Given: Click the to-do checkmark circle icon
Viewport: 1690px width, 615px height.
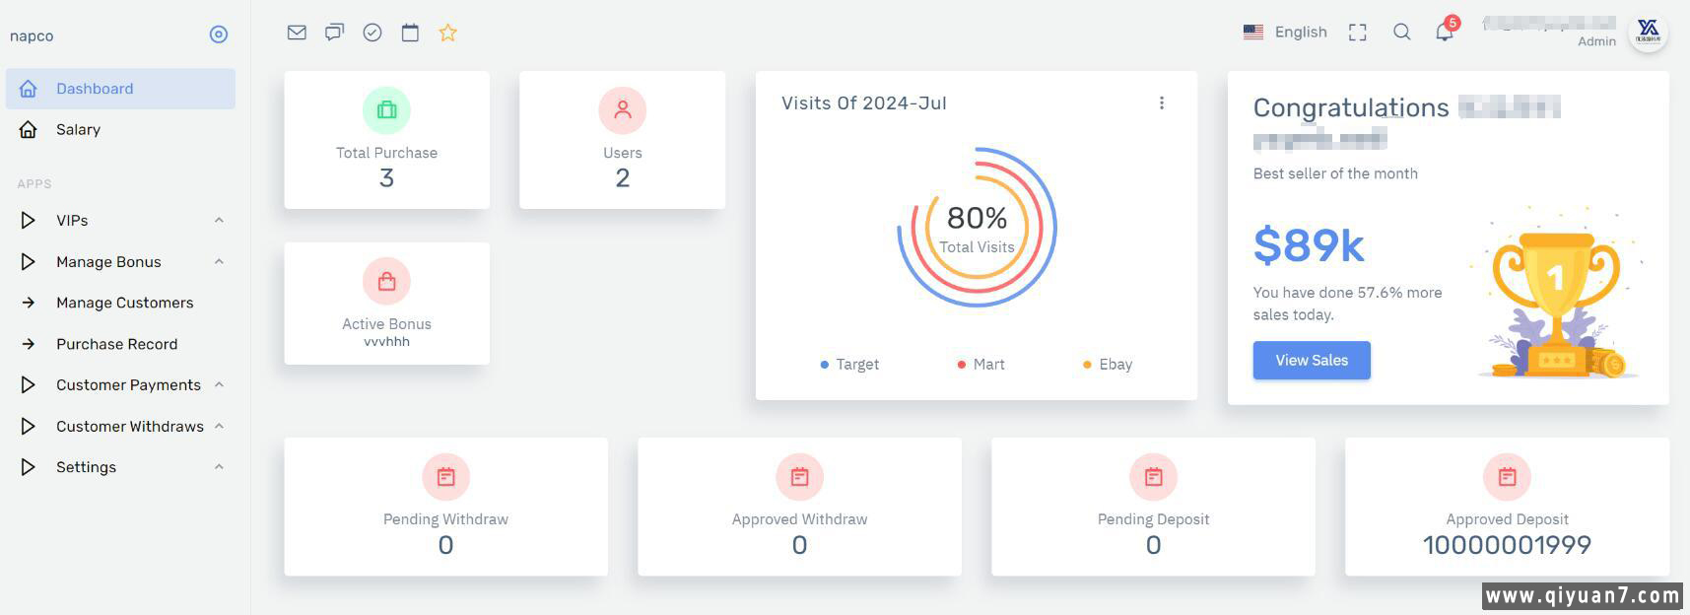Looking at the screenshot, I should coord(372,33).
